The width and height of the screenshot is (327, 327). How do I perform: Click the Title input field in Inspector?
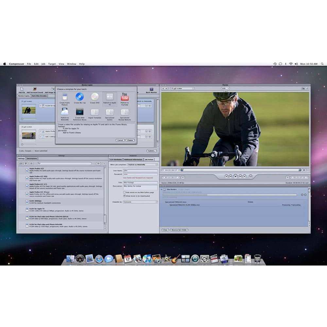coord(140,182)
